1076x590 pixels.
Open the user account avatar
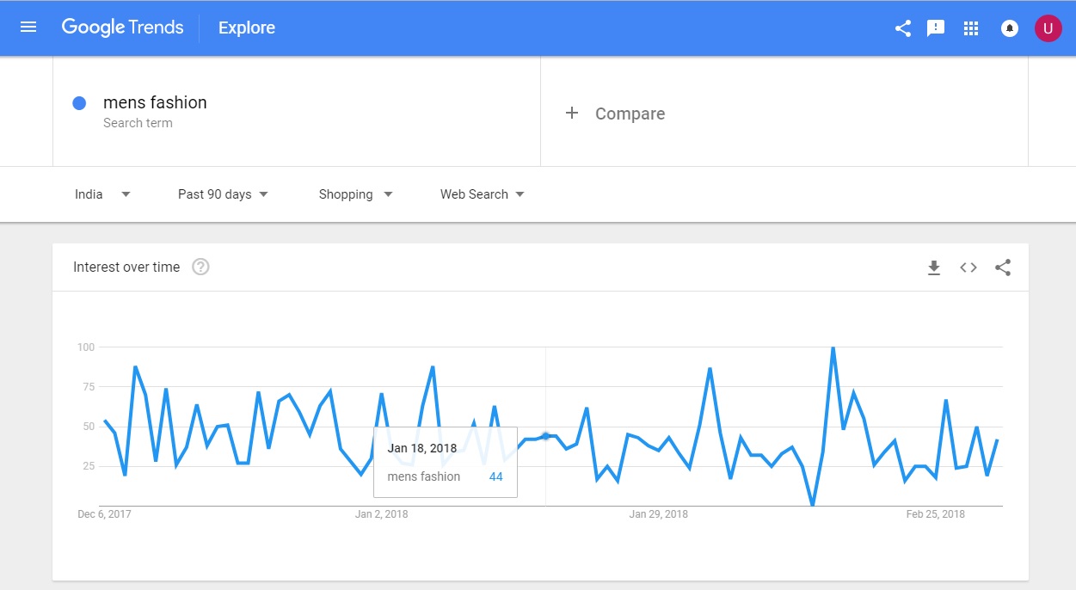[1048, 28]
